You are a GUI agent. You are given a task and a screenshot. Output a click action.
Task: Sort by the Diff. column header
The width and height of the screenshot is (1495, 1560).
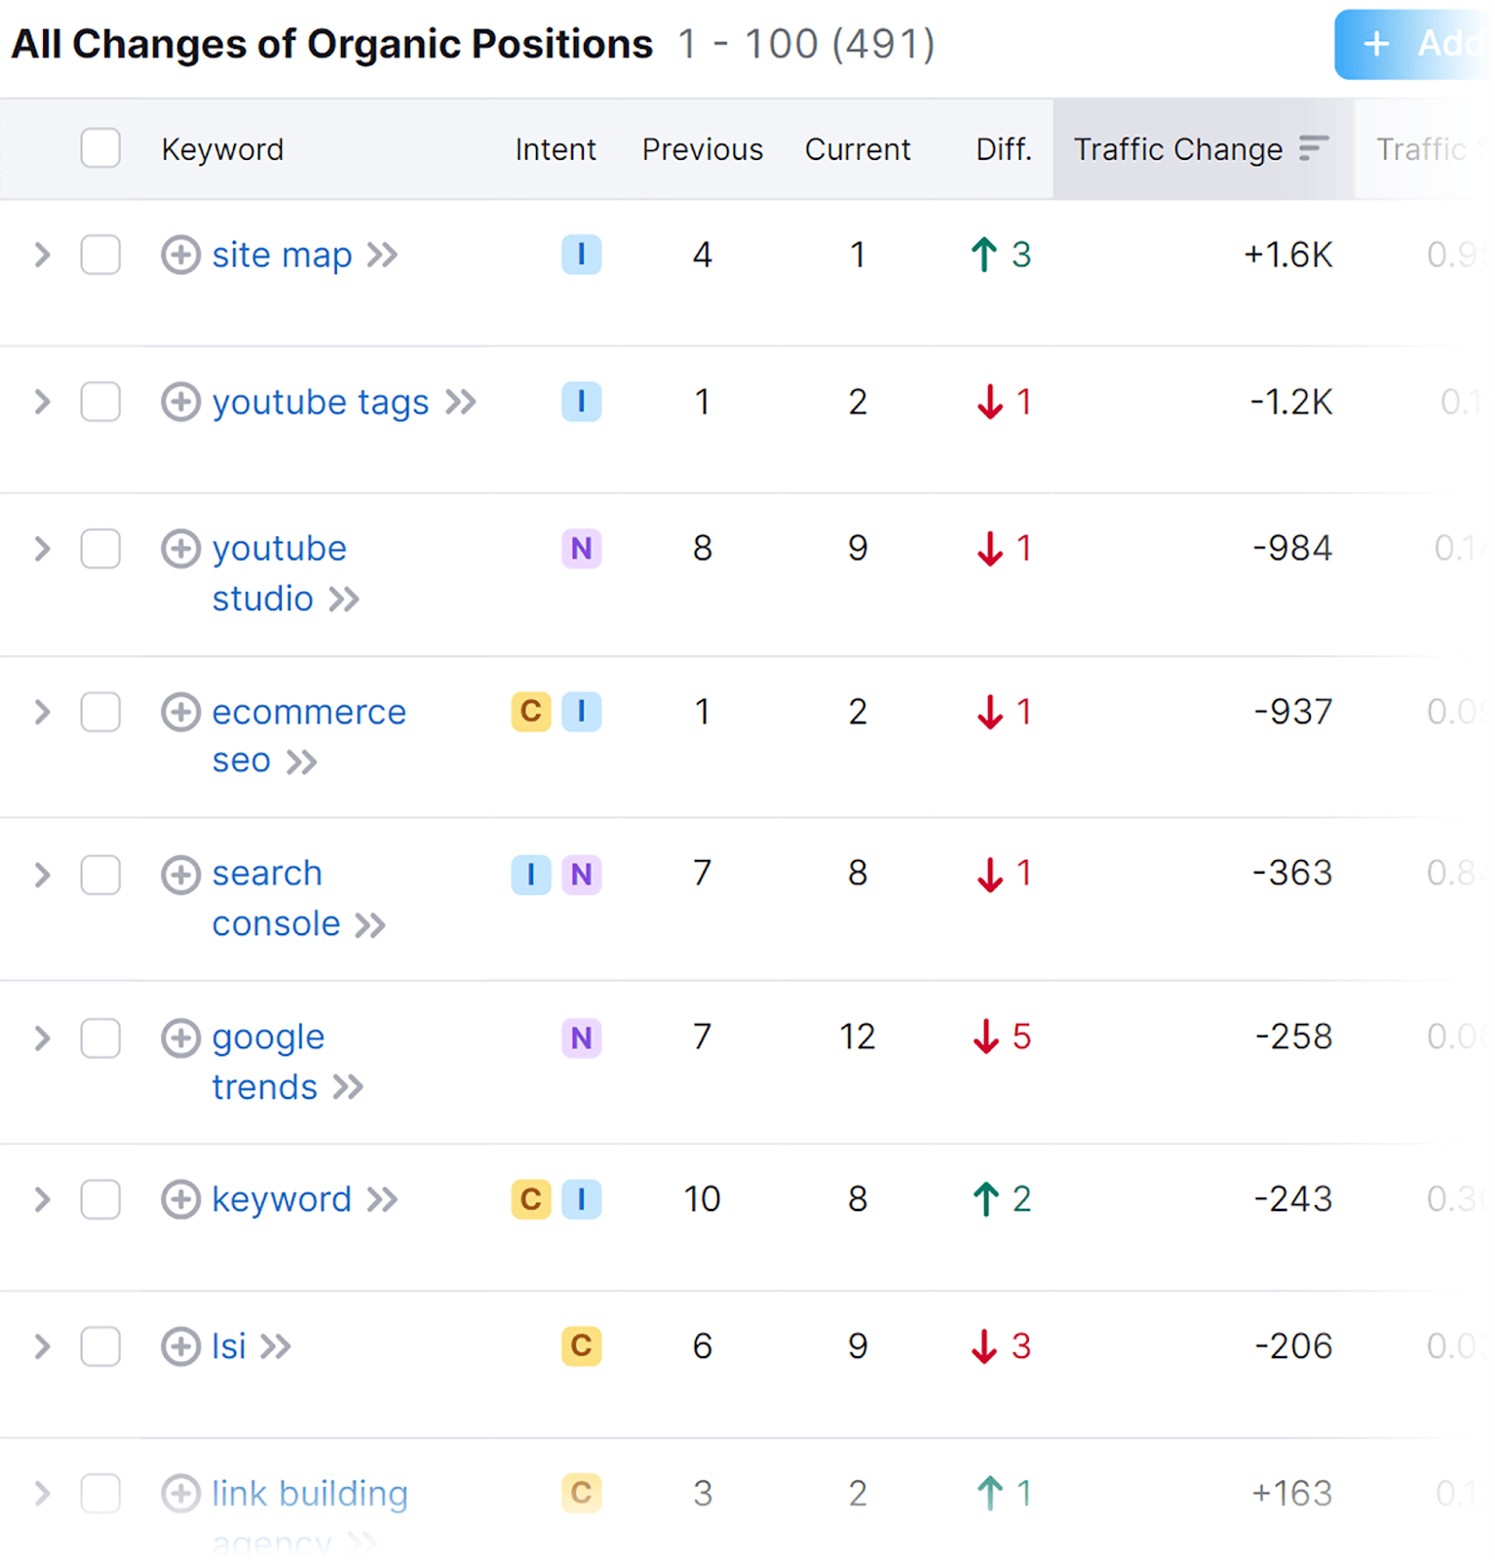pyautogui.click(x=1003, y=149)
